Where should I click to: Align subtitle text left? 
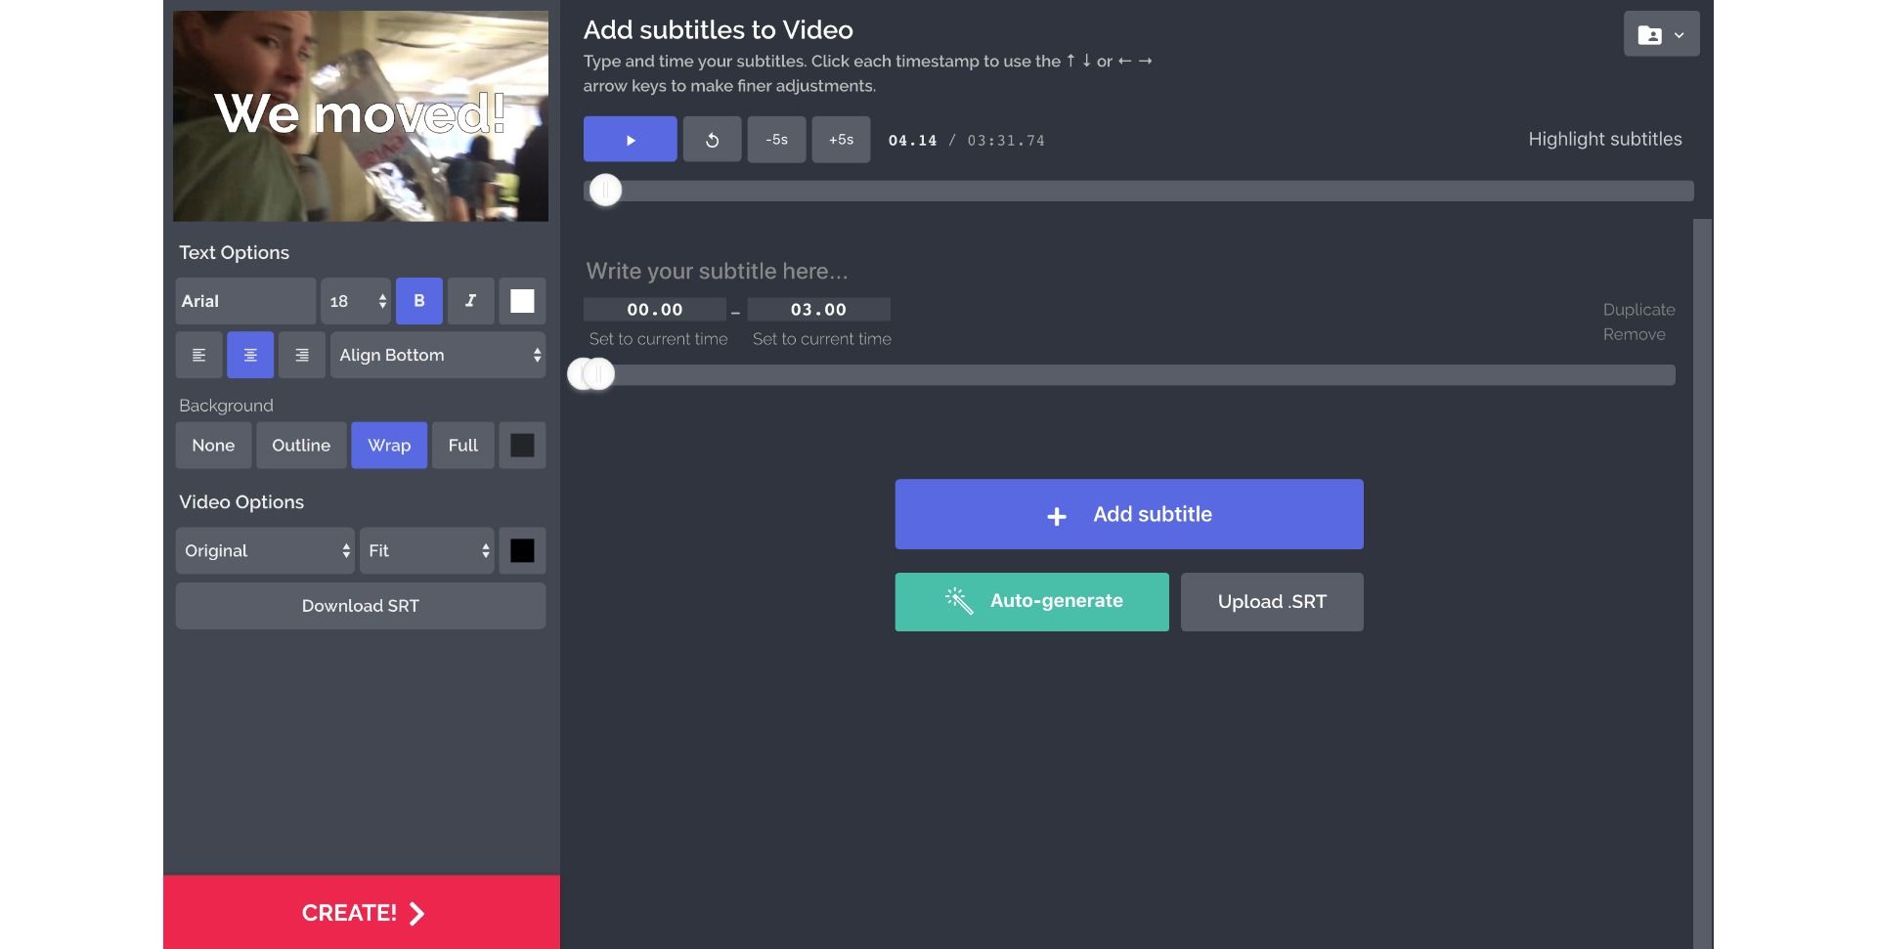[199, 355]
